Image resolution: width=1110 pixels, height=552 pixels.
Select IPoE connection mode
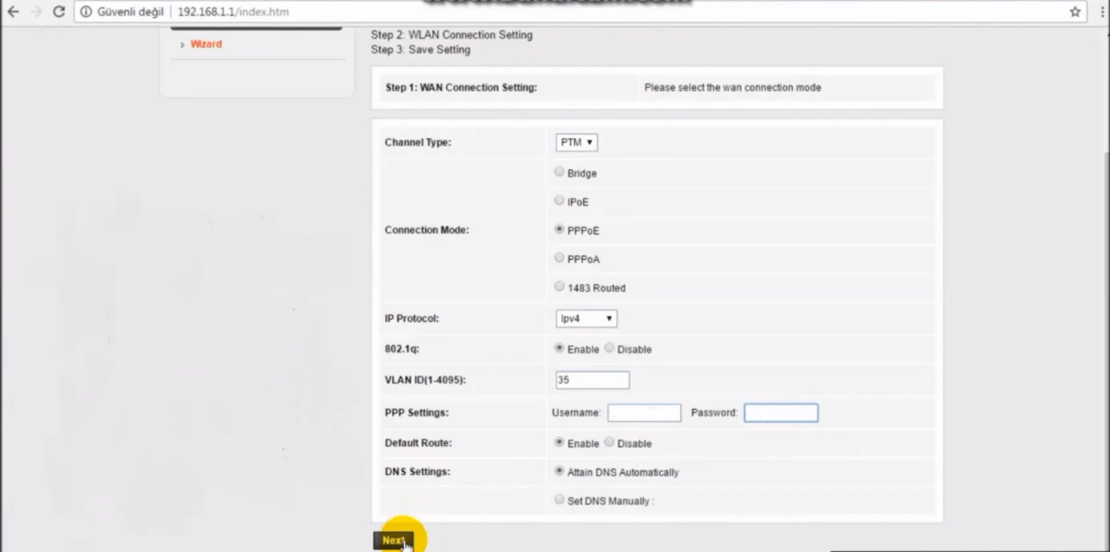(x=559, y=201)
